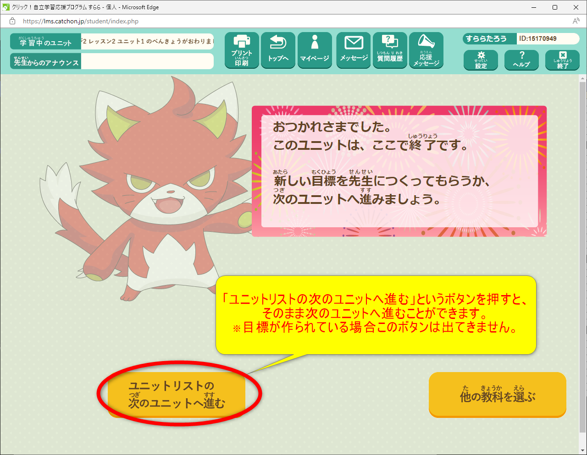This screenshot has height=455, width=587.
Task: Click the プリント印刷 print button
Action: pyautogui.click(x=242, y=50)
